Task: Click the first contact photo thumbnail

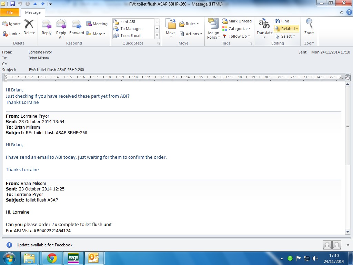Action: pos(327,245)
